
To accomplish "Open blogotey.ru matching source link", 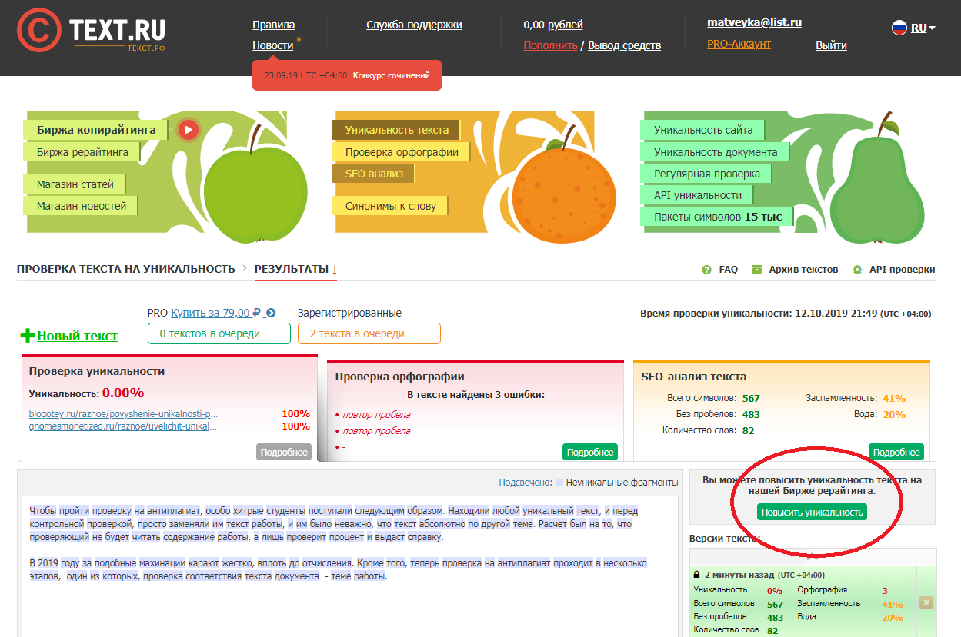I will [124, 413].
